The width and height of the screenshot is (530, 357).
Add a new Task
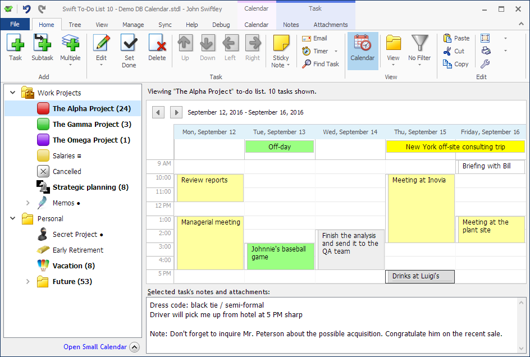(15, 48)
